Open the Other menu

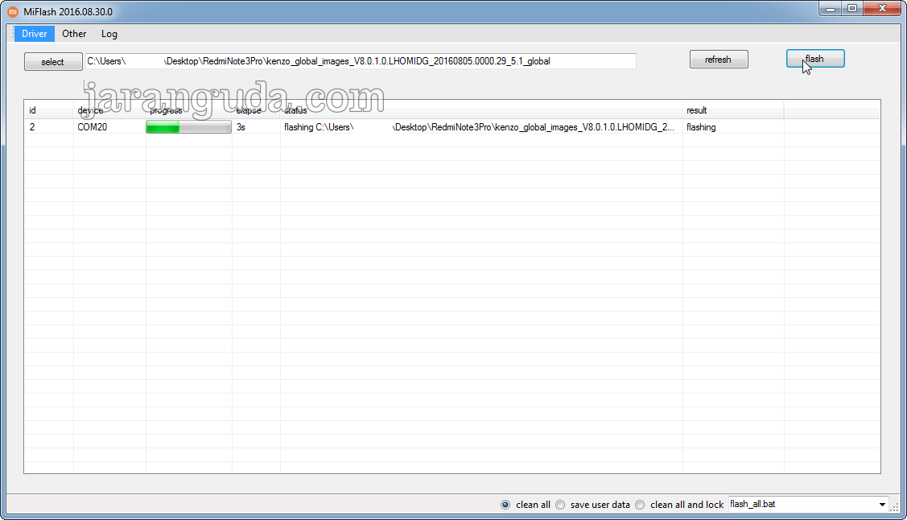point(74,34)
